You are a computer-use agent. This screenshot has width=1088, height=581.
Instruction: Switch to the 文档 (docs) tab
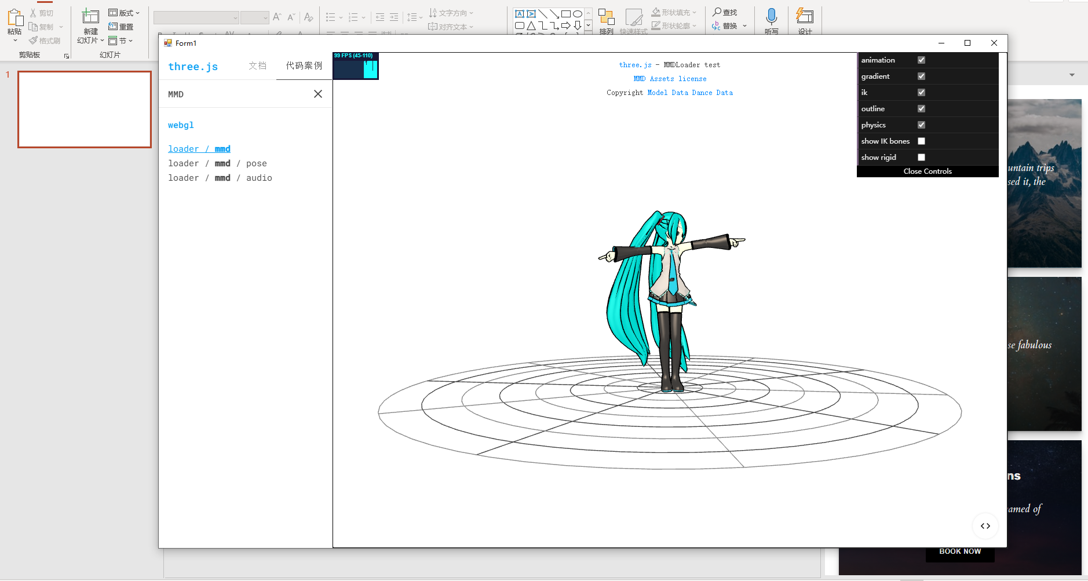(258, 65)
